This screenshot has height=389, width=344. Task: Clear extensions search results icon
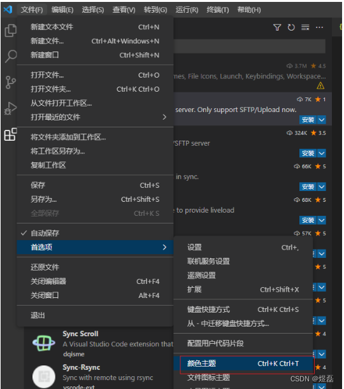click(x=305, y=27)
